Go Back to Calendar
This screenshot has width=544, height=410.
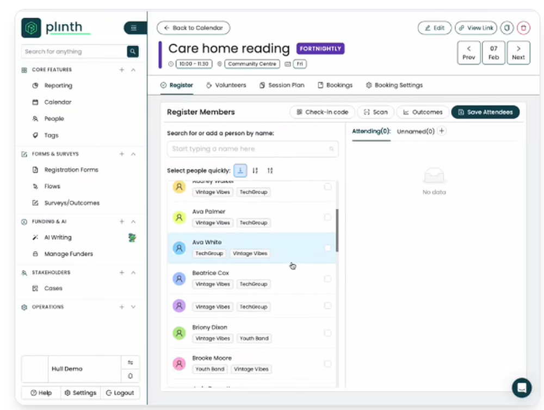click(193, 28)
